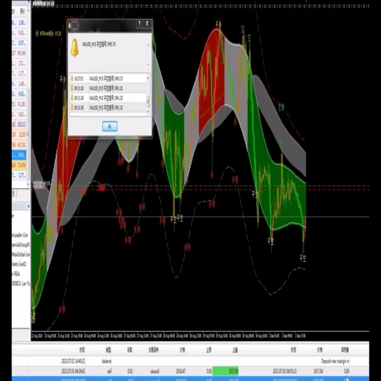Screen dimensions: 381x381
Task: Click down arrow beside alert message text
Action: coord(149,65)
